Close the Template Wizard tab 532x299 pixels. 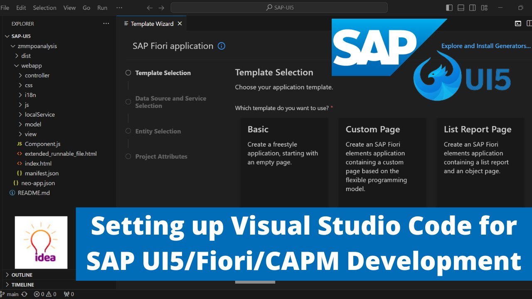[x=180, y=24]
